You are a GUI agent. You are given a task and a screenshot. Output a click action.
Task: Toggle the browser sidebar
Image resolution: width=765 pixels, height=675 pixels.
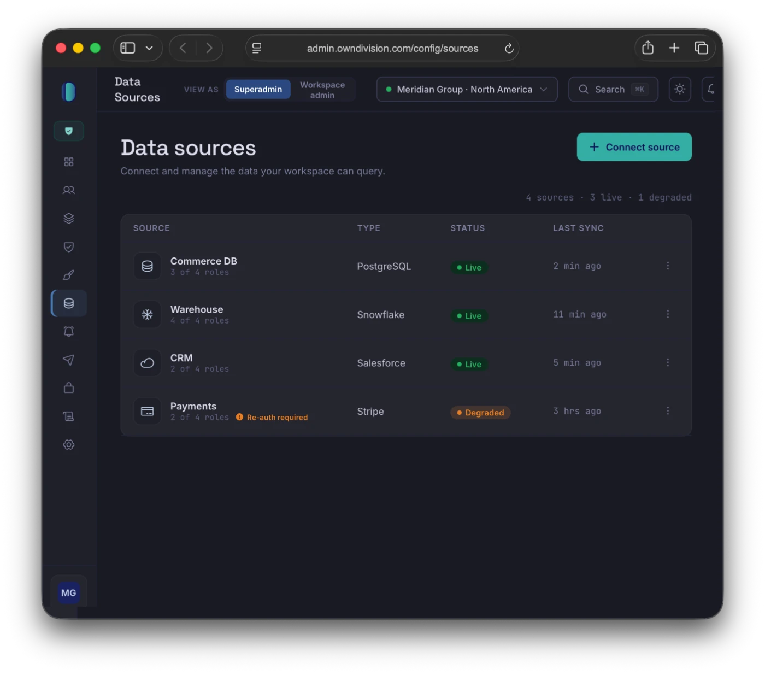pyautogui.click(x=128, y=48)
